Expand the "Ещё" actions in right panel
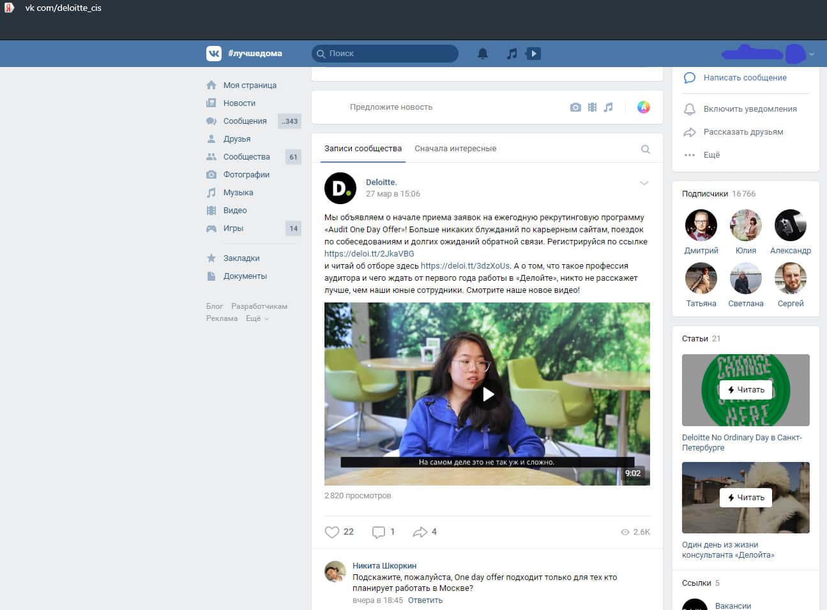827x610 pixels. (x=711, y=155)
